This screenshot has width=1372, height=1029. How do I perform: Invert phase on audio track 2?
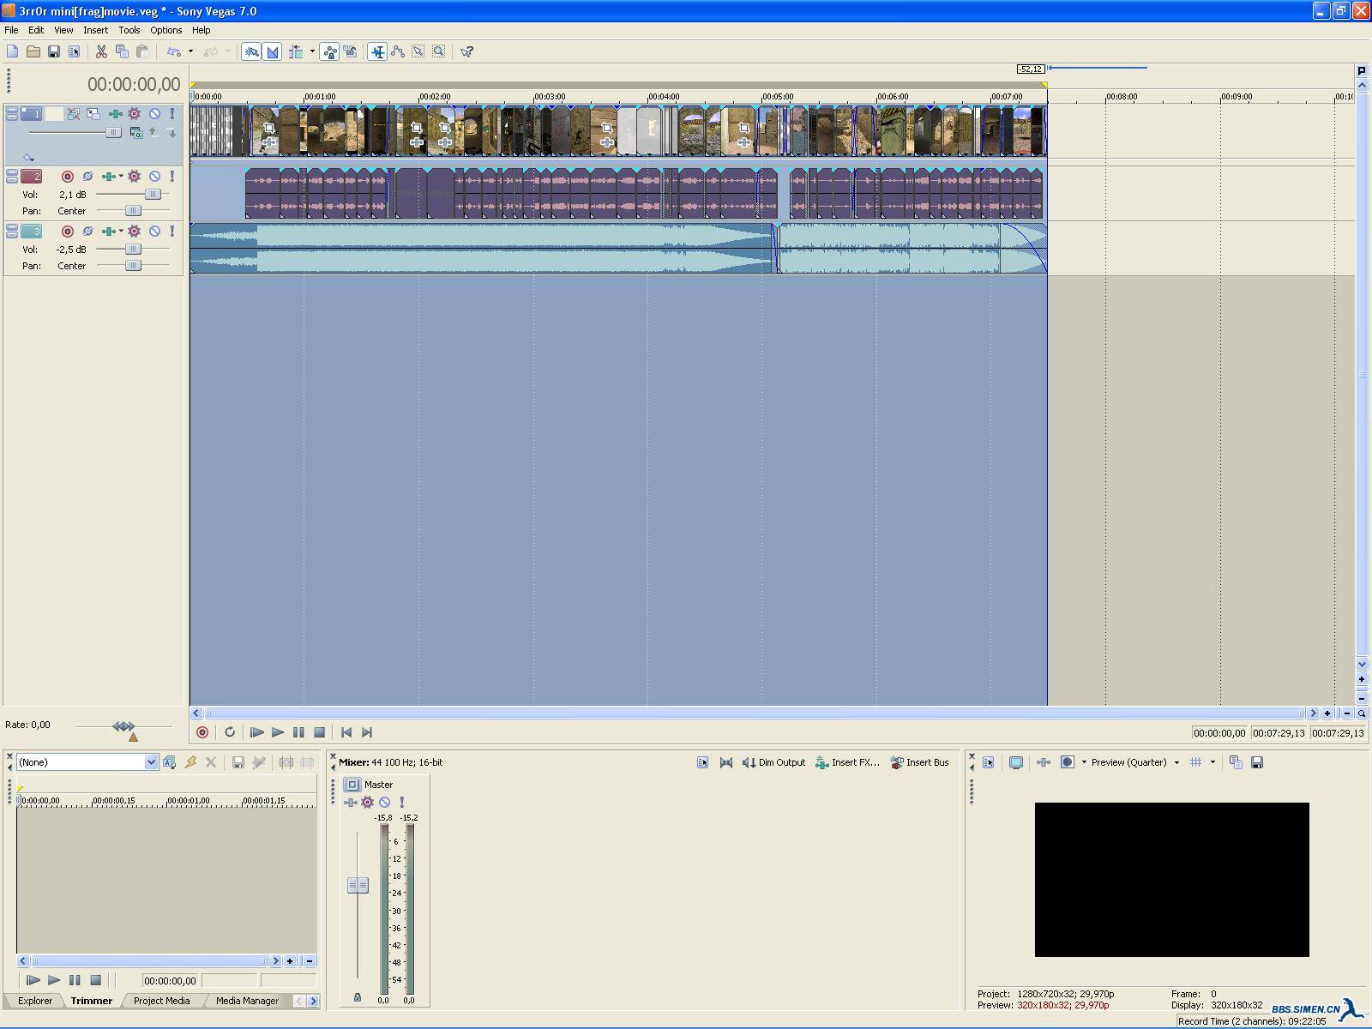tap(87, 176)
